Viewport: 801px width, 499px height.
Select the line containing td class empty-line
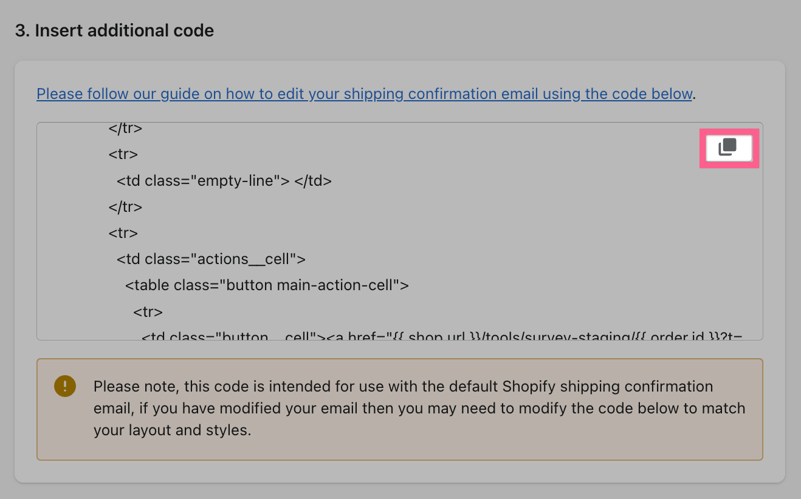coord(222,180)
